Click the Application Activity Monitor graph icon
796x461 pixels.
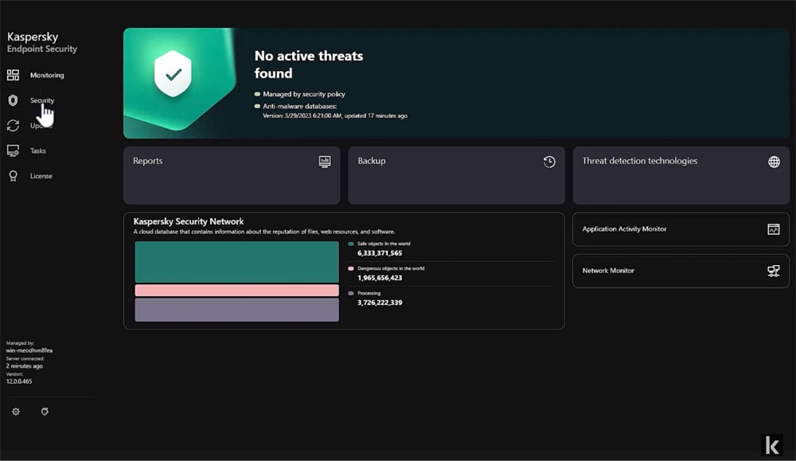pos(774,229)
